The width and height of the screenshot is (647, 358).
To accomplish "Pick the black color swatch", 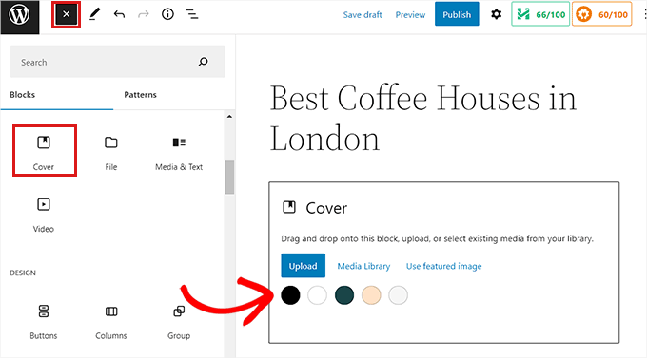I will (x=290, y=295).
